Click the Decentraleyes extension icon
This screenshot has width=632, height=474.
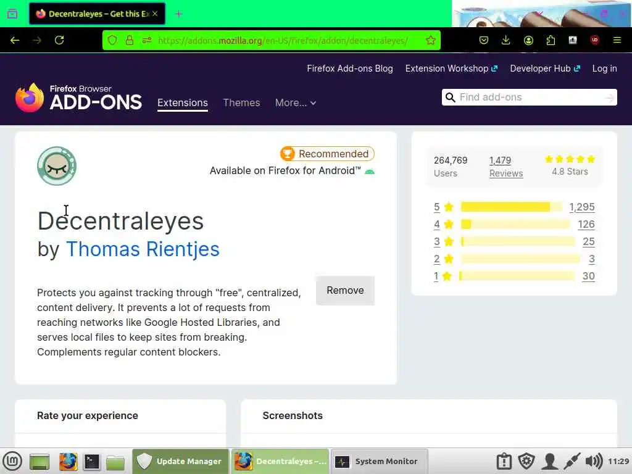click(x=57, y=165)
